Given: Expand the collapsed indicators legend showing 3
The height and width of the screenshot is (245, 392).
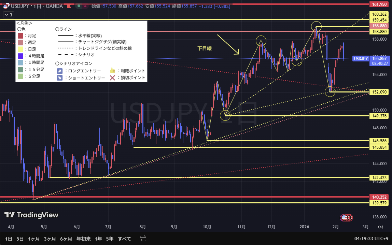Looking at the screenshot, I should tap(8, 15).
